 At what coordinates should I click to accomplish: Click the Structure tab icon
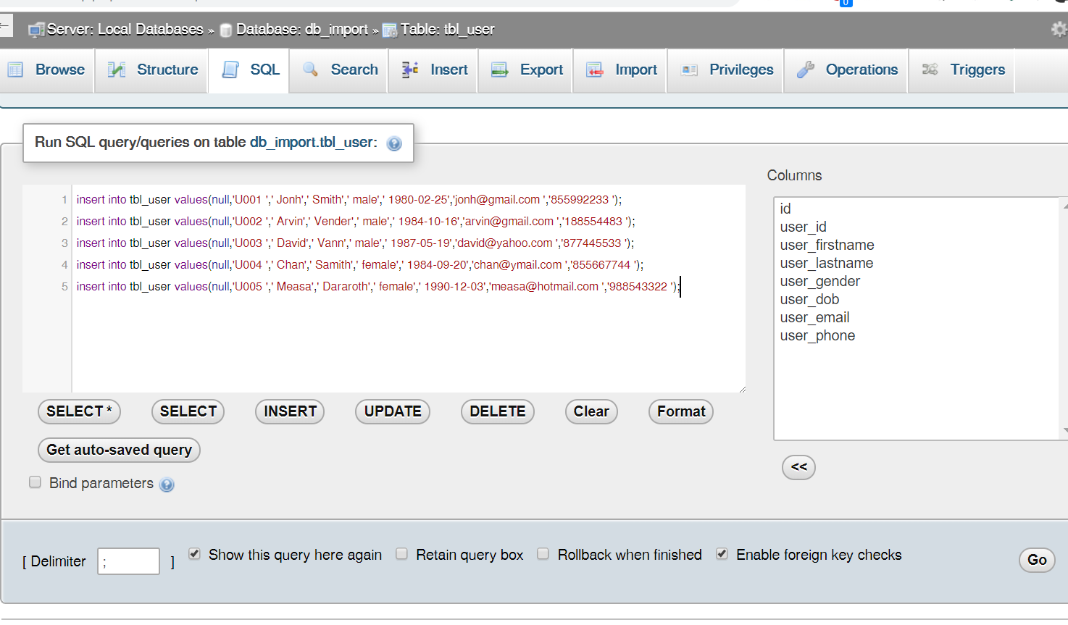click(117, 70)
